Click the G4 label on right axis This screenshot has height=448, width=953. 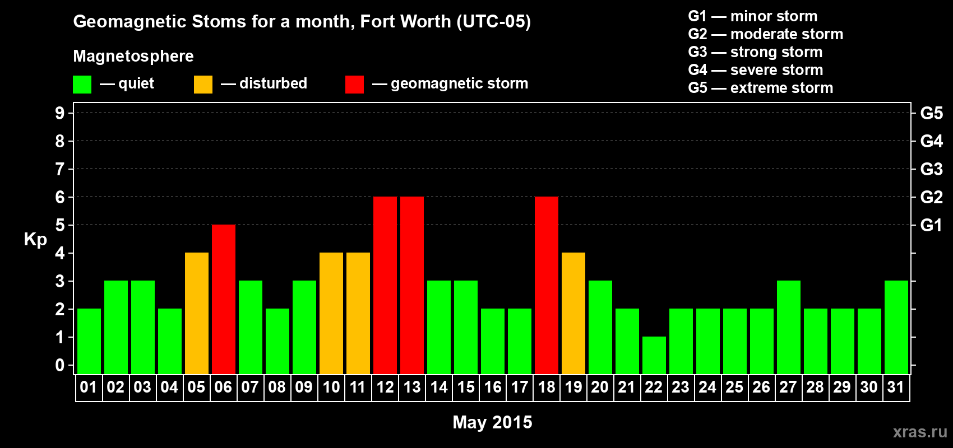tap(932, 141)
